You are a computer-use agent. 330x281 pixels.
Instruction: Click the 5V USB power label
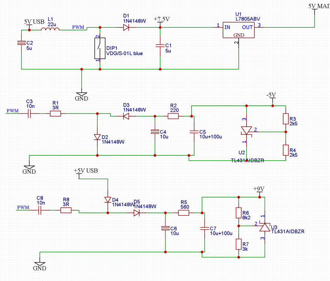pyautogui.click(x=34, y=22)
